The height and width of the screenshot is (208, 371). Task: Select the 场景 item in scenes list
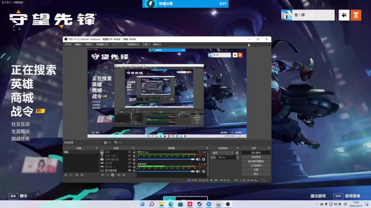pos(81,152)
